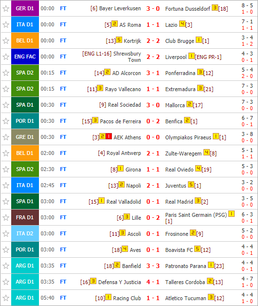Click AEK Athens red card icon
Image resolution: width=258 pixels, height=306 pixels.
[109, 136]
